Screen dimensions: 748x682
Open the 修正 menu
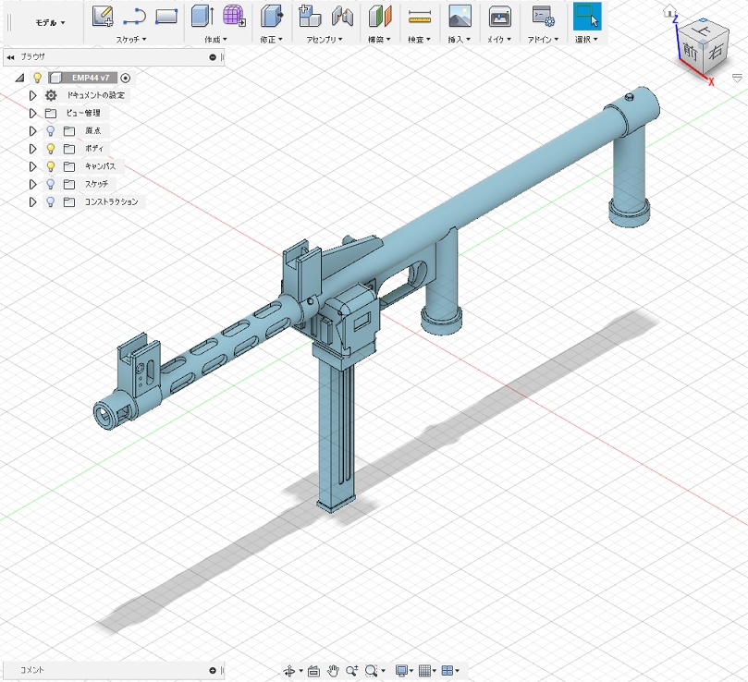271,40
